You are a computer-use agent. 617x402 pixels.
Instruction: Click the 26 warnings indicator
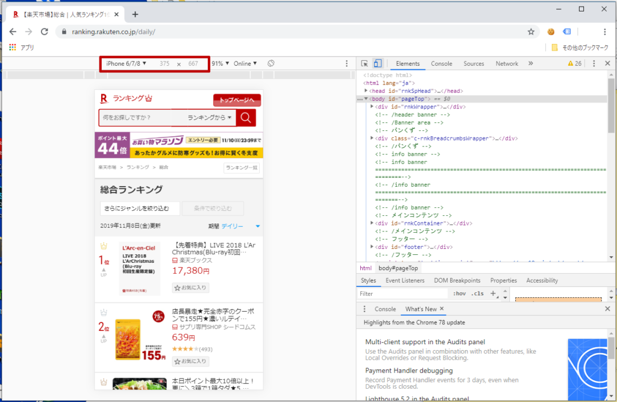pyautogui.click(x=574, y=63)
